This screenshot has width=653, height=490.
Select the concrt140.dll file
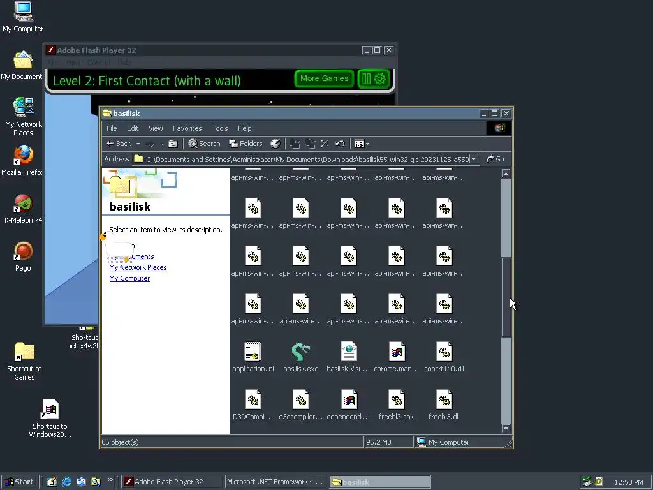tap(444, 357)
